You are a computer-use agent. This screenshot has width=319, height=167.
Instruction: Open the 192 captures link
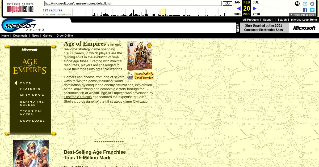(53, 10)
